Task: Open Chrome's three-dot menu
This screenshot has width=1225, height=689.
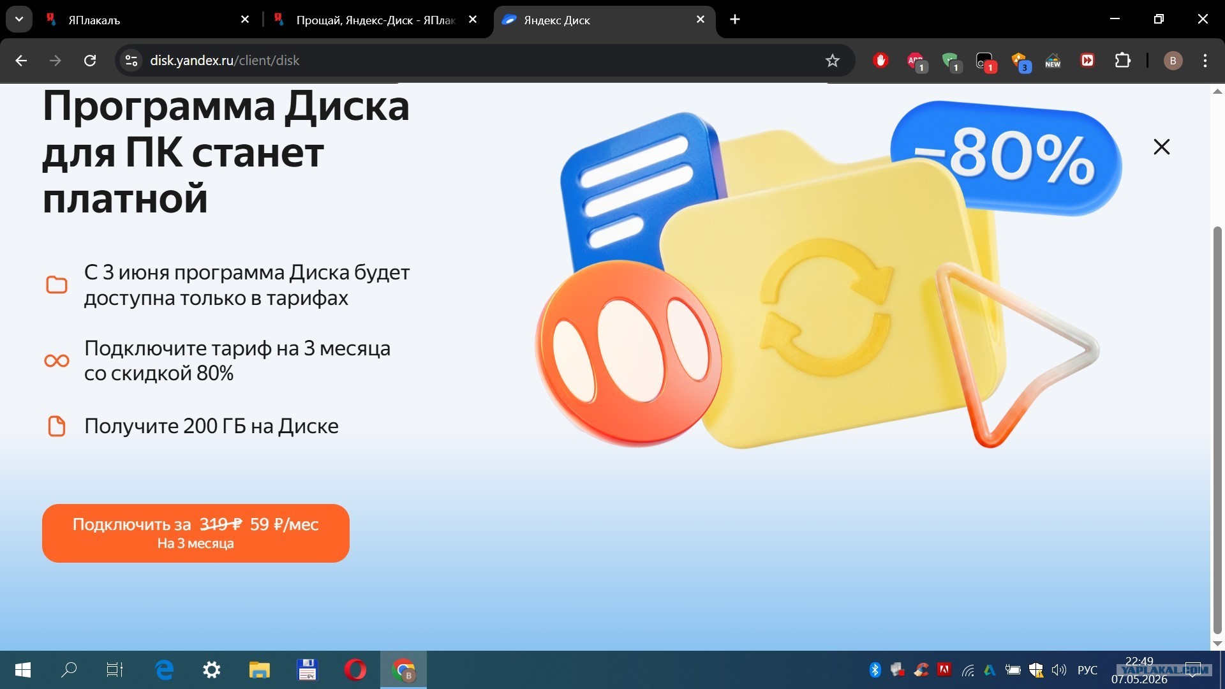Action: [x=1205, y=61]
